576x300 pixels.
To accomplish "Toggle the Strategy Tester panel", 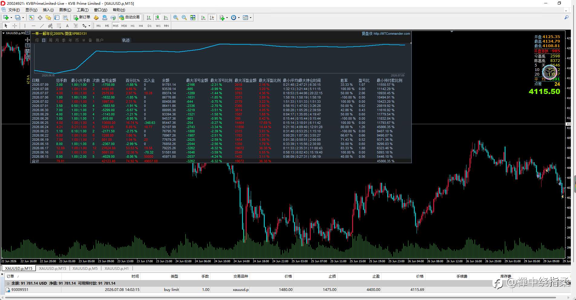I will [x=65, y=18].
